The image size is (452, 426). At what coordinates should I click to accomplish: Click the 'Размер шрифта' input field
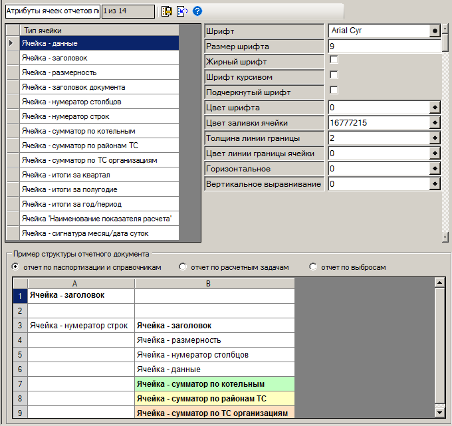pyautogui.click(x=384, y=47)
